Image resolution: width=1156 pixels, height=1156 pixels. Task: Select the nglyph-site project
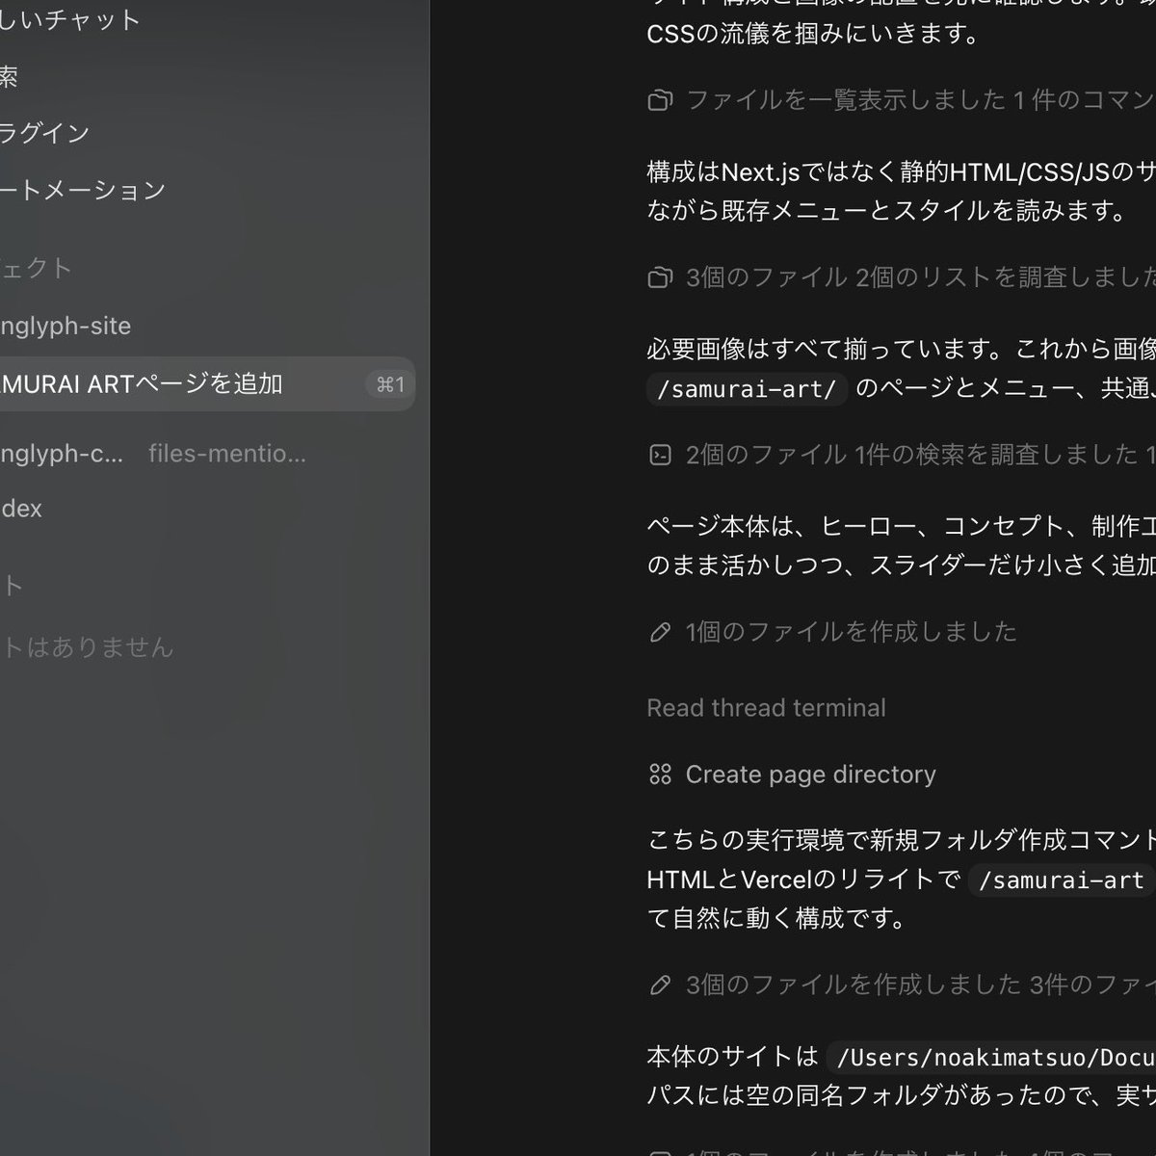point(66,326)
